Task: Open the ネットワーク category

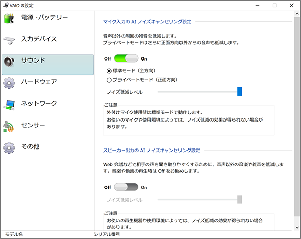Action: tap(47, 108)
